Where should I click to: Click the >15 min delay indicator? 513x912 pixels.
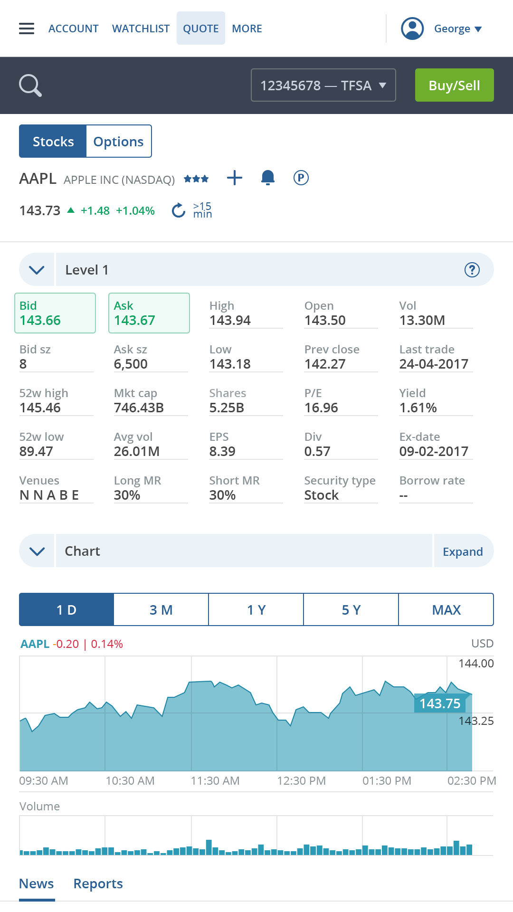pyautogui.click(x=202, y=210)
